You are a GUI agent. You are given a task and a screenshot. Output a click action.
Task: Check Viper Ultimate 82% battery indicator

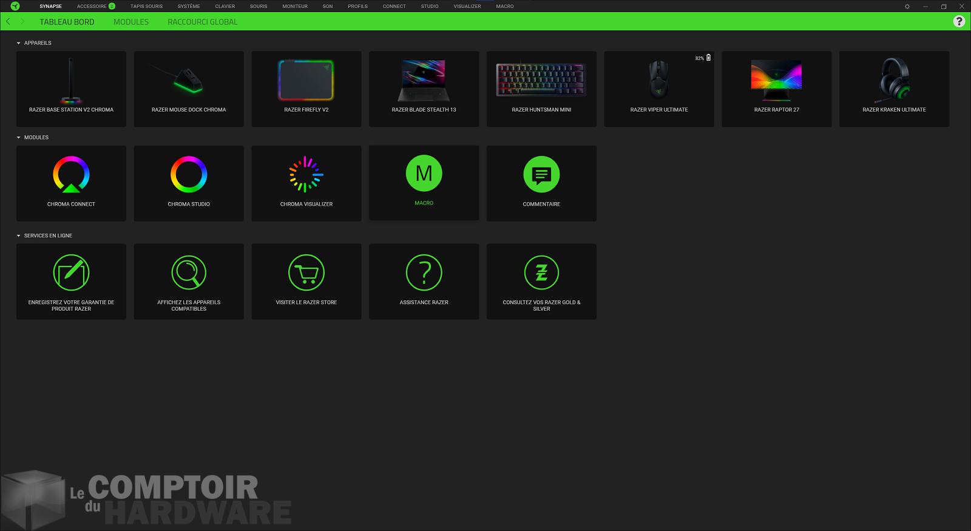703,58
